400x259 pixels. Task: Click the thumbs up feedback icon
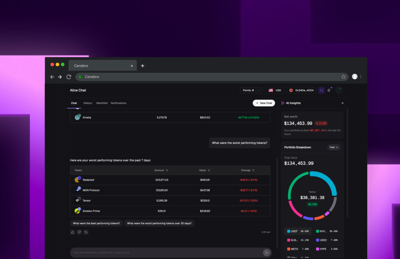click(x=73, y=232)
